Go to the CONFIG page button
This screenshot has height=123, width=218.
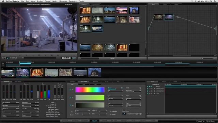tap(65, 121)
